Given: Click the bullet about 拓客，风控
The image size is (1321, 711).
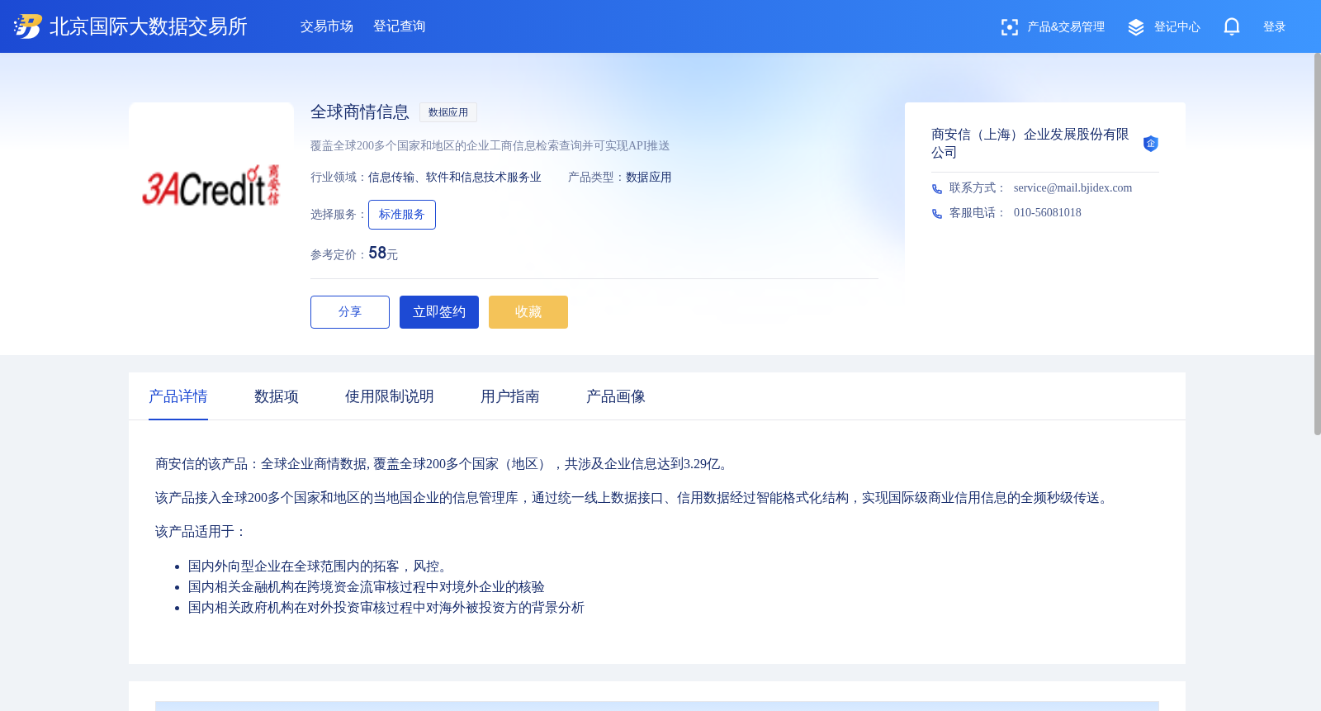Looking at the screenshot, I should point(320,566).
